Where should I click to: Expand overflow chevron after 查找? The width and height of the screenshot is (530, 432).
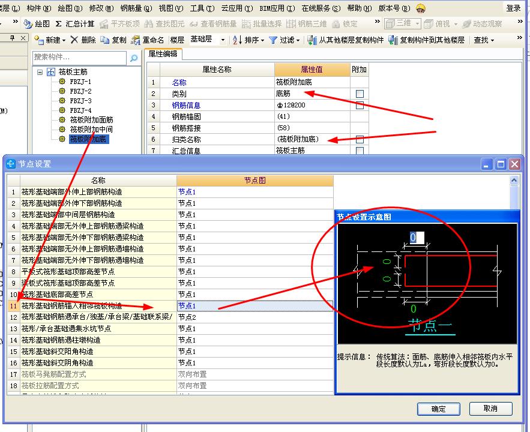(520, 37)
